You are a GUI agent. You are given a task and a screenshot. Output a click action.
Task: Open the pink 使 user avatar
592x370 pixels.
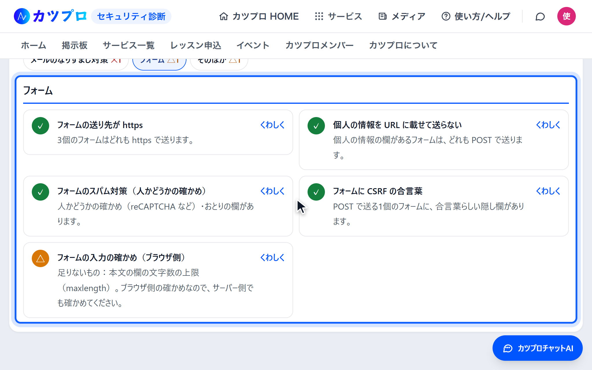pyautogui.click(x=566, y=16)
